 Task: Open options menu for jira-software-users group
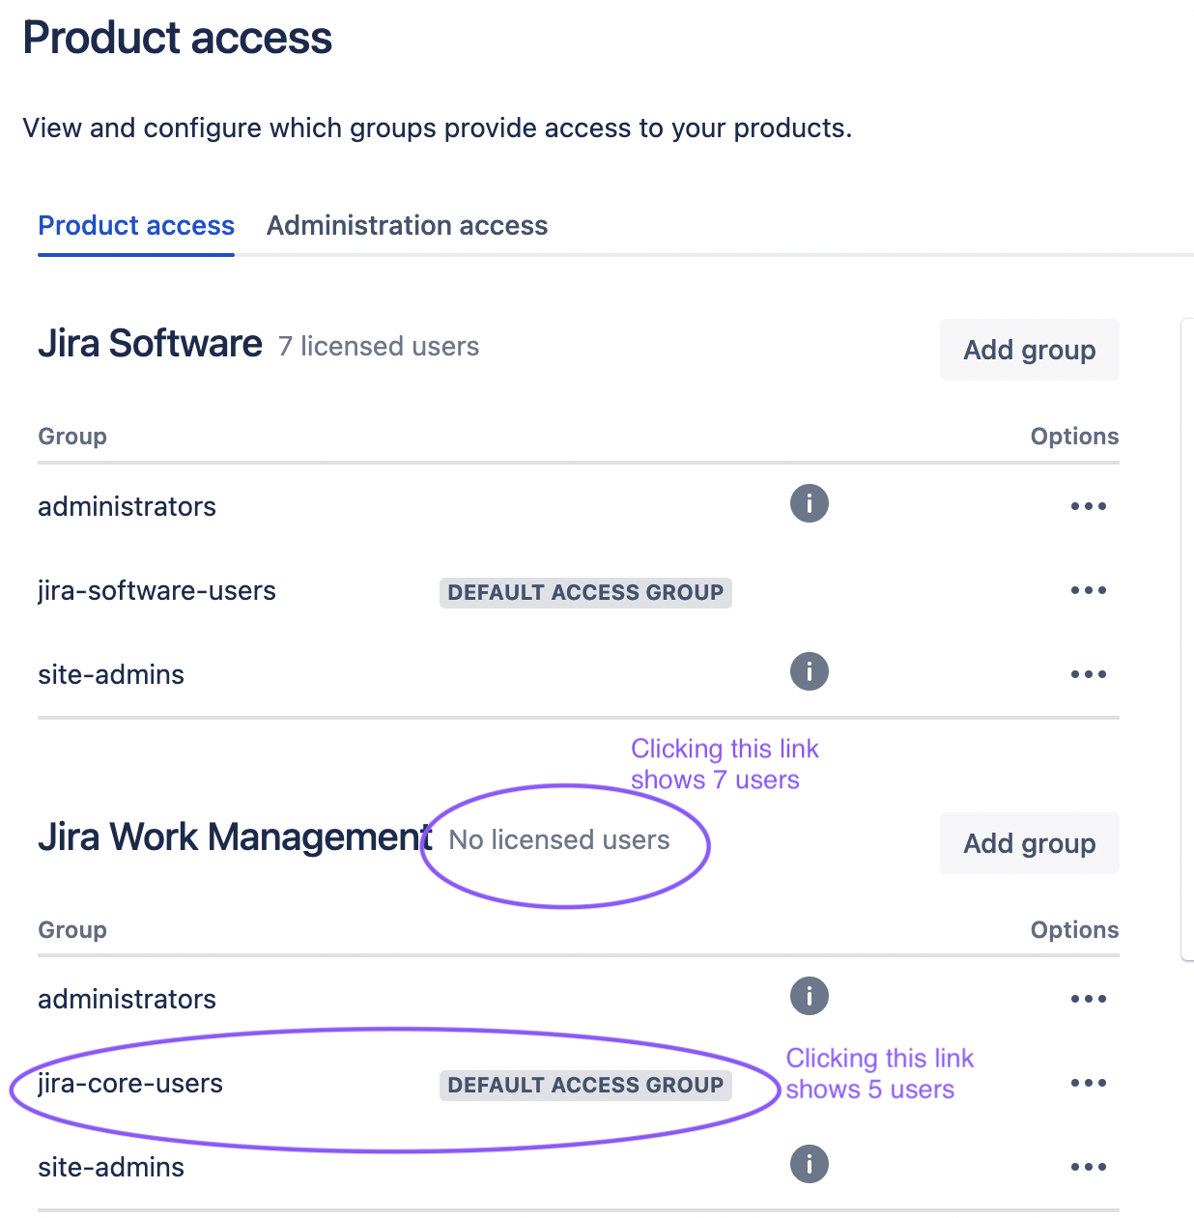(x=1088, y=590)
